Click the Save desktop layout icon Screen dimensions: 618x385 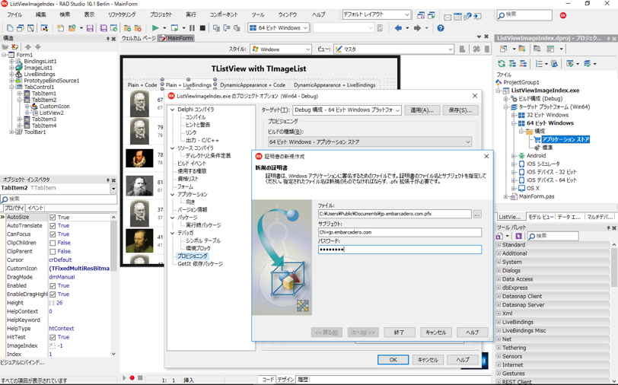[x=421, y=15]
